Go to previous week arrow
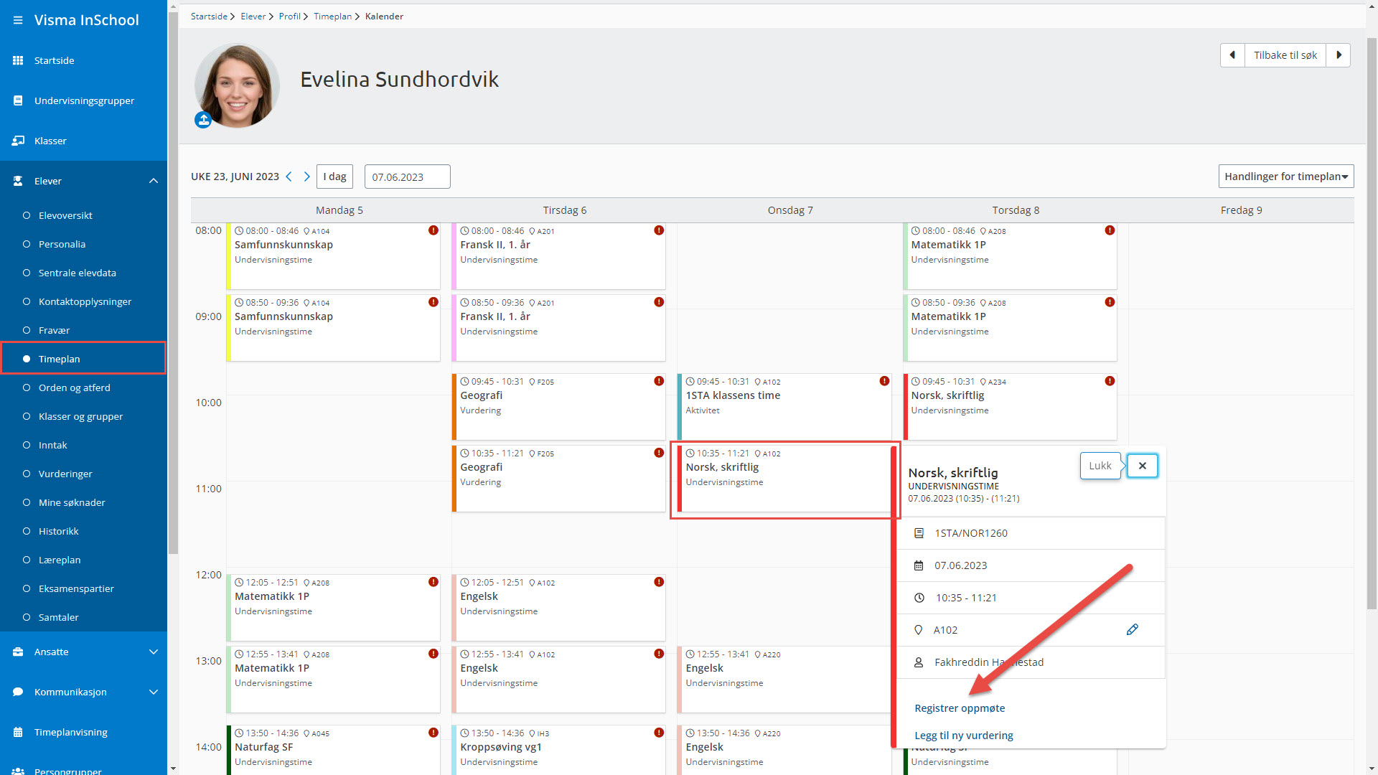1378x775 pixels. pos(289,177)
